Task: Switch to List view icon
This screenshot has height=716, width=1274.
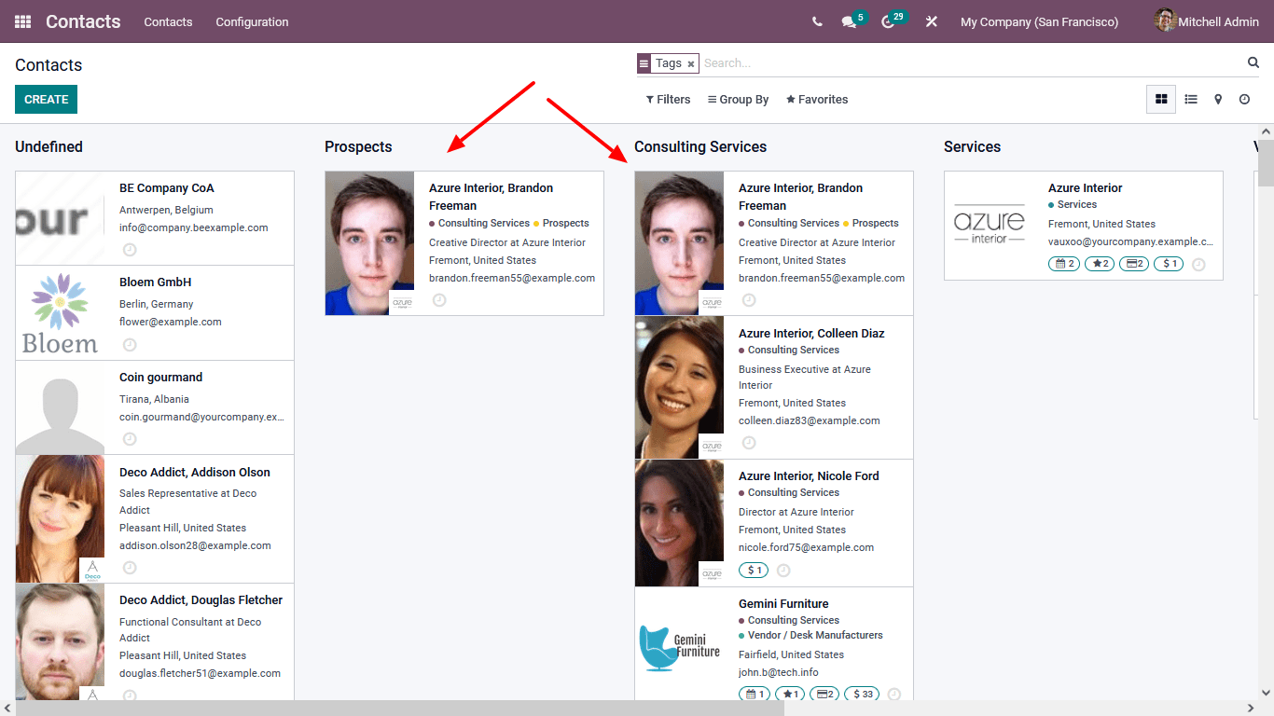Action: 1191,99
